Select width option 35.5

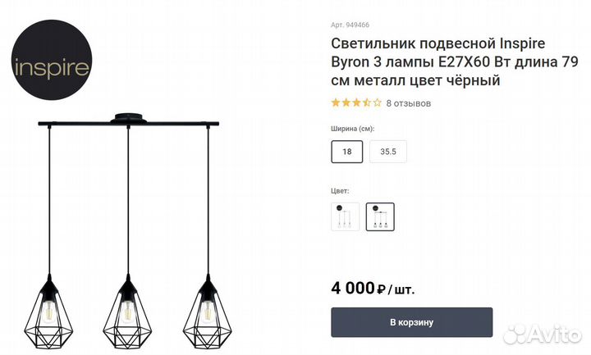[387, 152]
